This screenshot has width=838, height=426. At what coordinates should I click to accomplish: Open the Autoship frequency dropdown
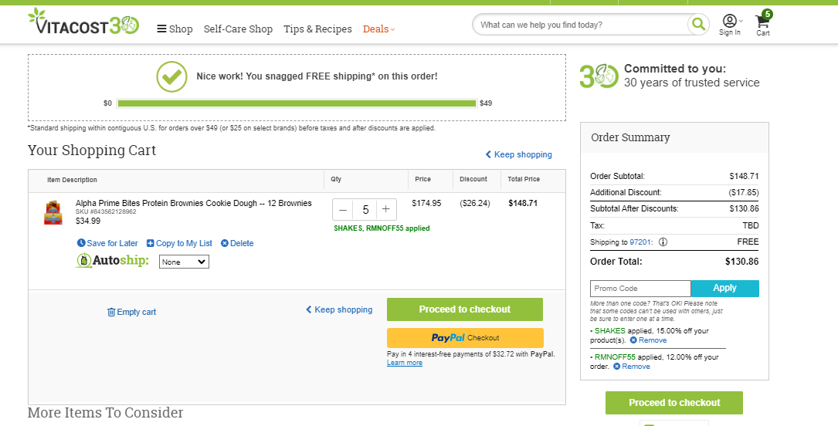click(184, 262)
